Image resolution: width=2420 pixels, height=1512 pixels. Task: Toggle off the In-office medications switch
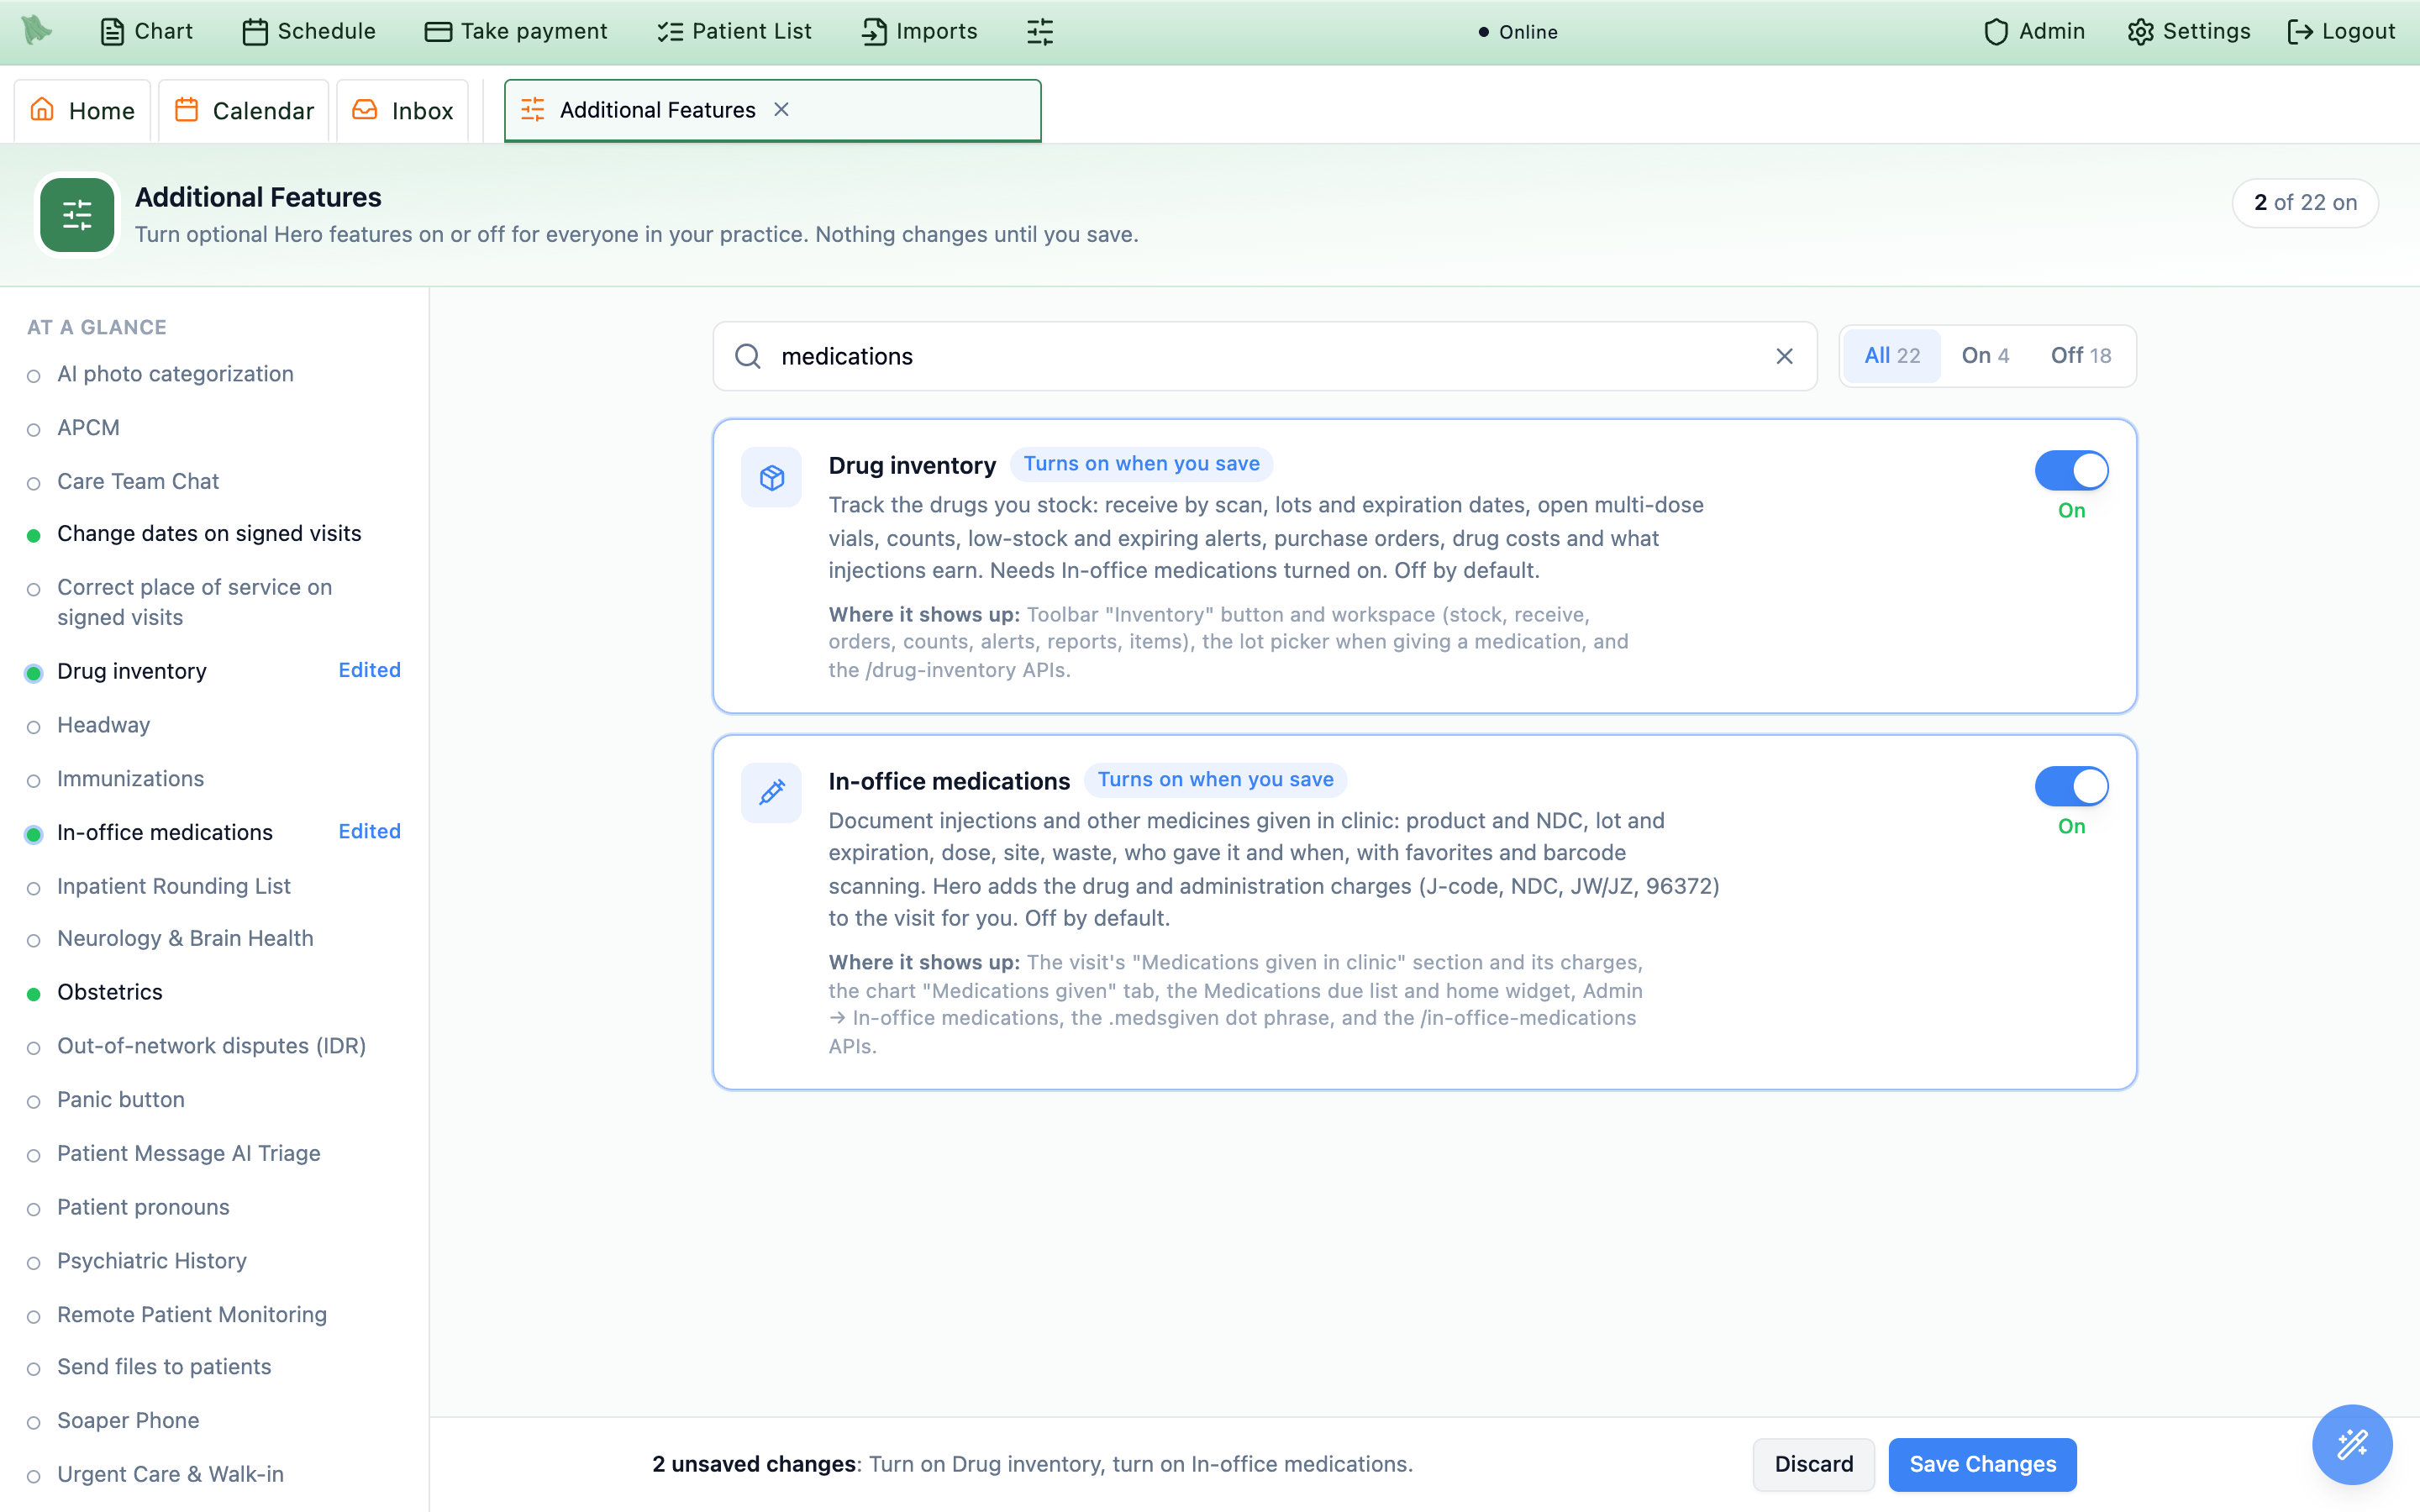pos(2071,786)
